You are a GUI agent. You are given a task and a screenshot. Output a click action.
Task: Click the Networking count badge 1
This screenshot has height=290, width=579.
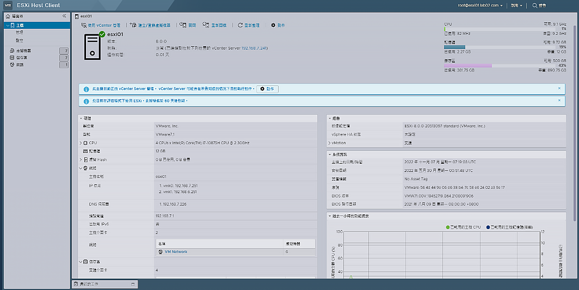pyautogui.click(x=64, y=65)
